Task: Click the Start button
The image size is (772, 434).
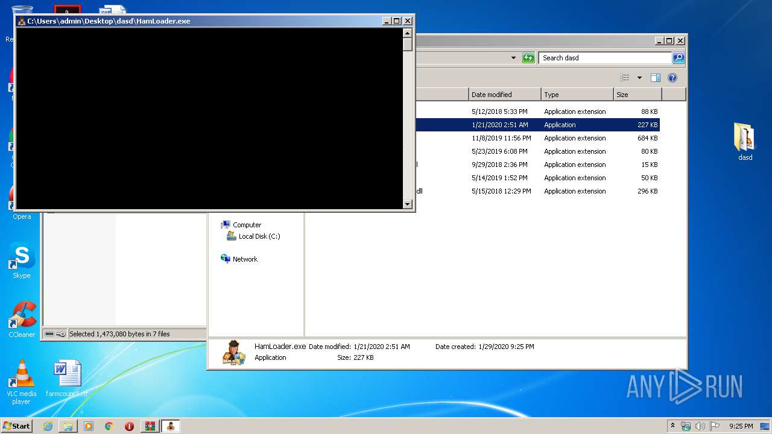Action: (16, 426)
